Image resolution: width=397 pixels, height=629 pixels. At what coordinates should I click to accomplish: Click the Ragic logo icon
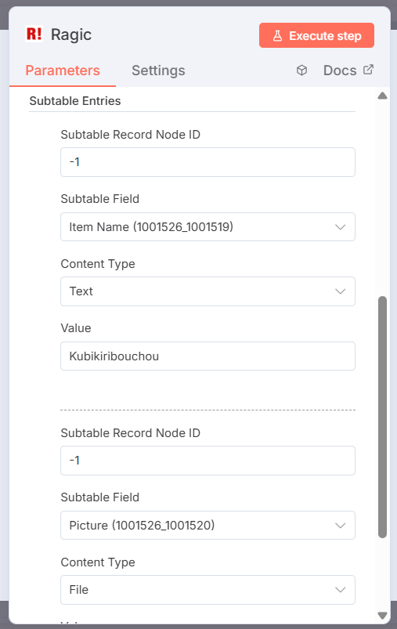(x=34, y=34)
